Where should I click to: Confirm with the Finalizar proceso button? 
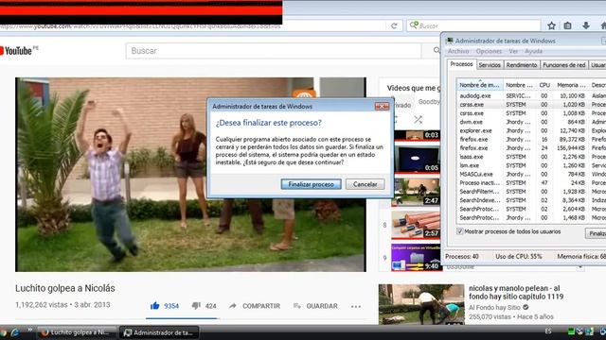[x=311, y=184]
